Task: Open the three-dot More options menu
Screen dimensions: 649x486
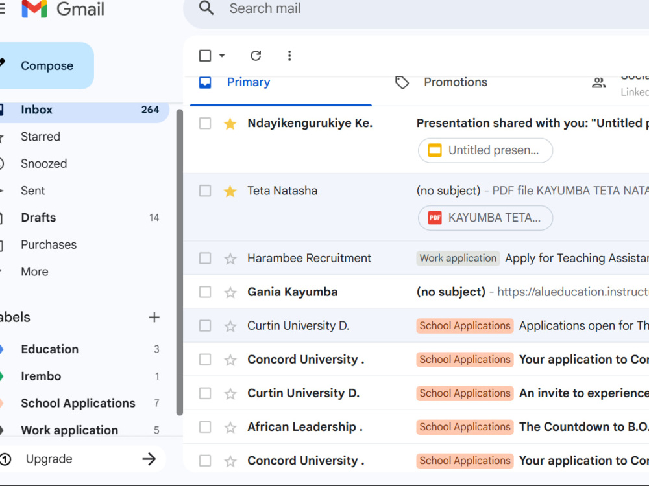Action: point(289,55)
